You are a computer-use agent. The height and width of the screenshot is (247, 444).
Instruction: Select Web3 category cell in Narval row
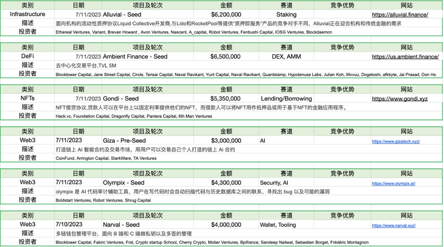[x=27, y=225]
